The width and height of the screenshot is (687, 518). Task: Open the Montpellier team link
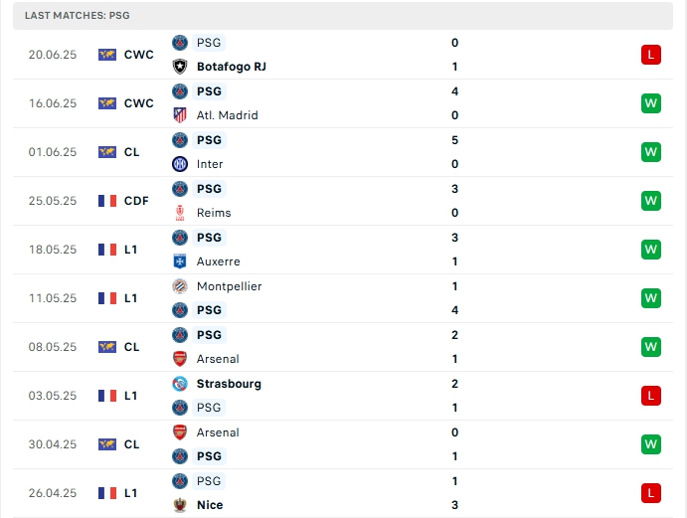[231, 286]
